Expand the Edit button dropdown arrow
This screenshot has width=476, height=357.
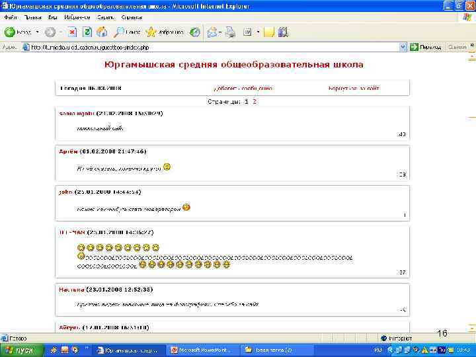point(258,32)
